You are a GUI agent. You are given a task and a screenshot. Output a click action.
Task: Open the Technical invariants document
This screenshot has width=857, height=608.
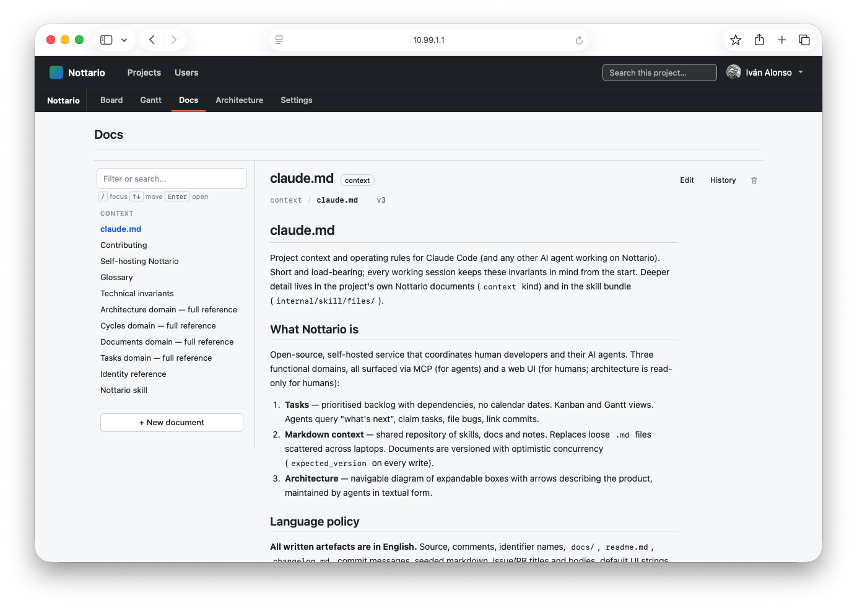[137, 293]
